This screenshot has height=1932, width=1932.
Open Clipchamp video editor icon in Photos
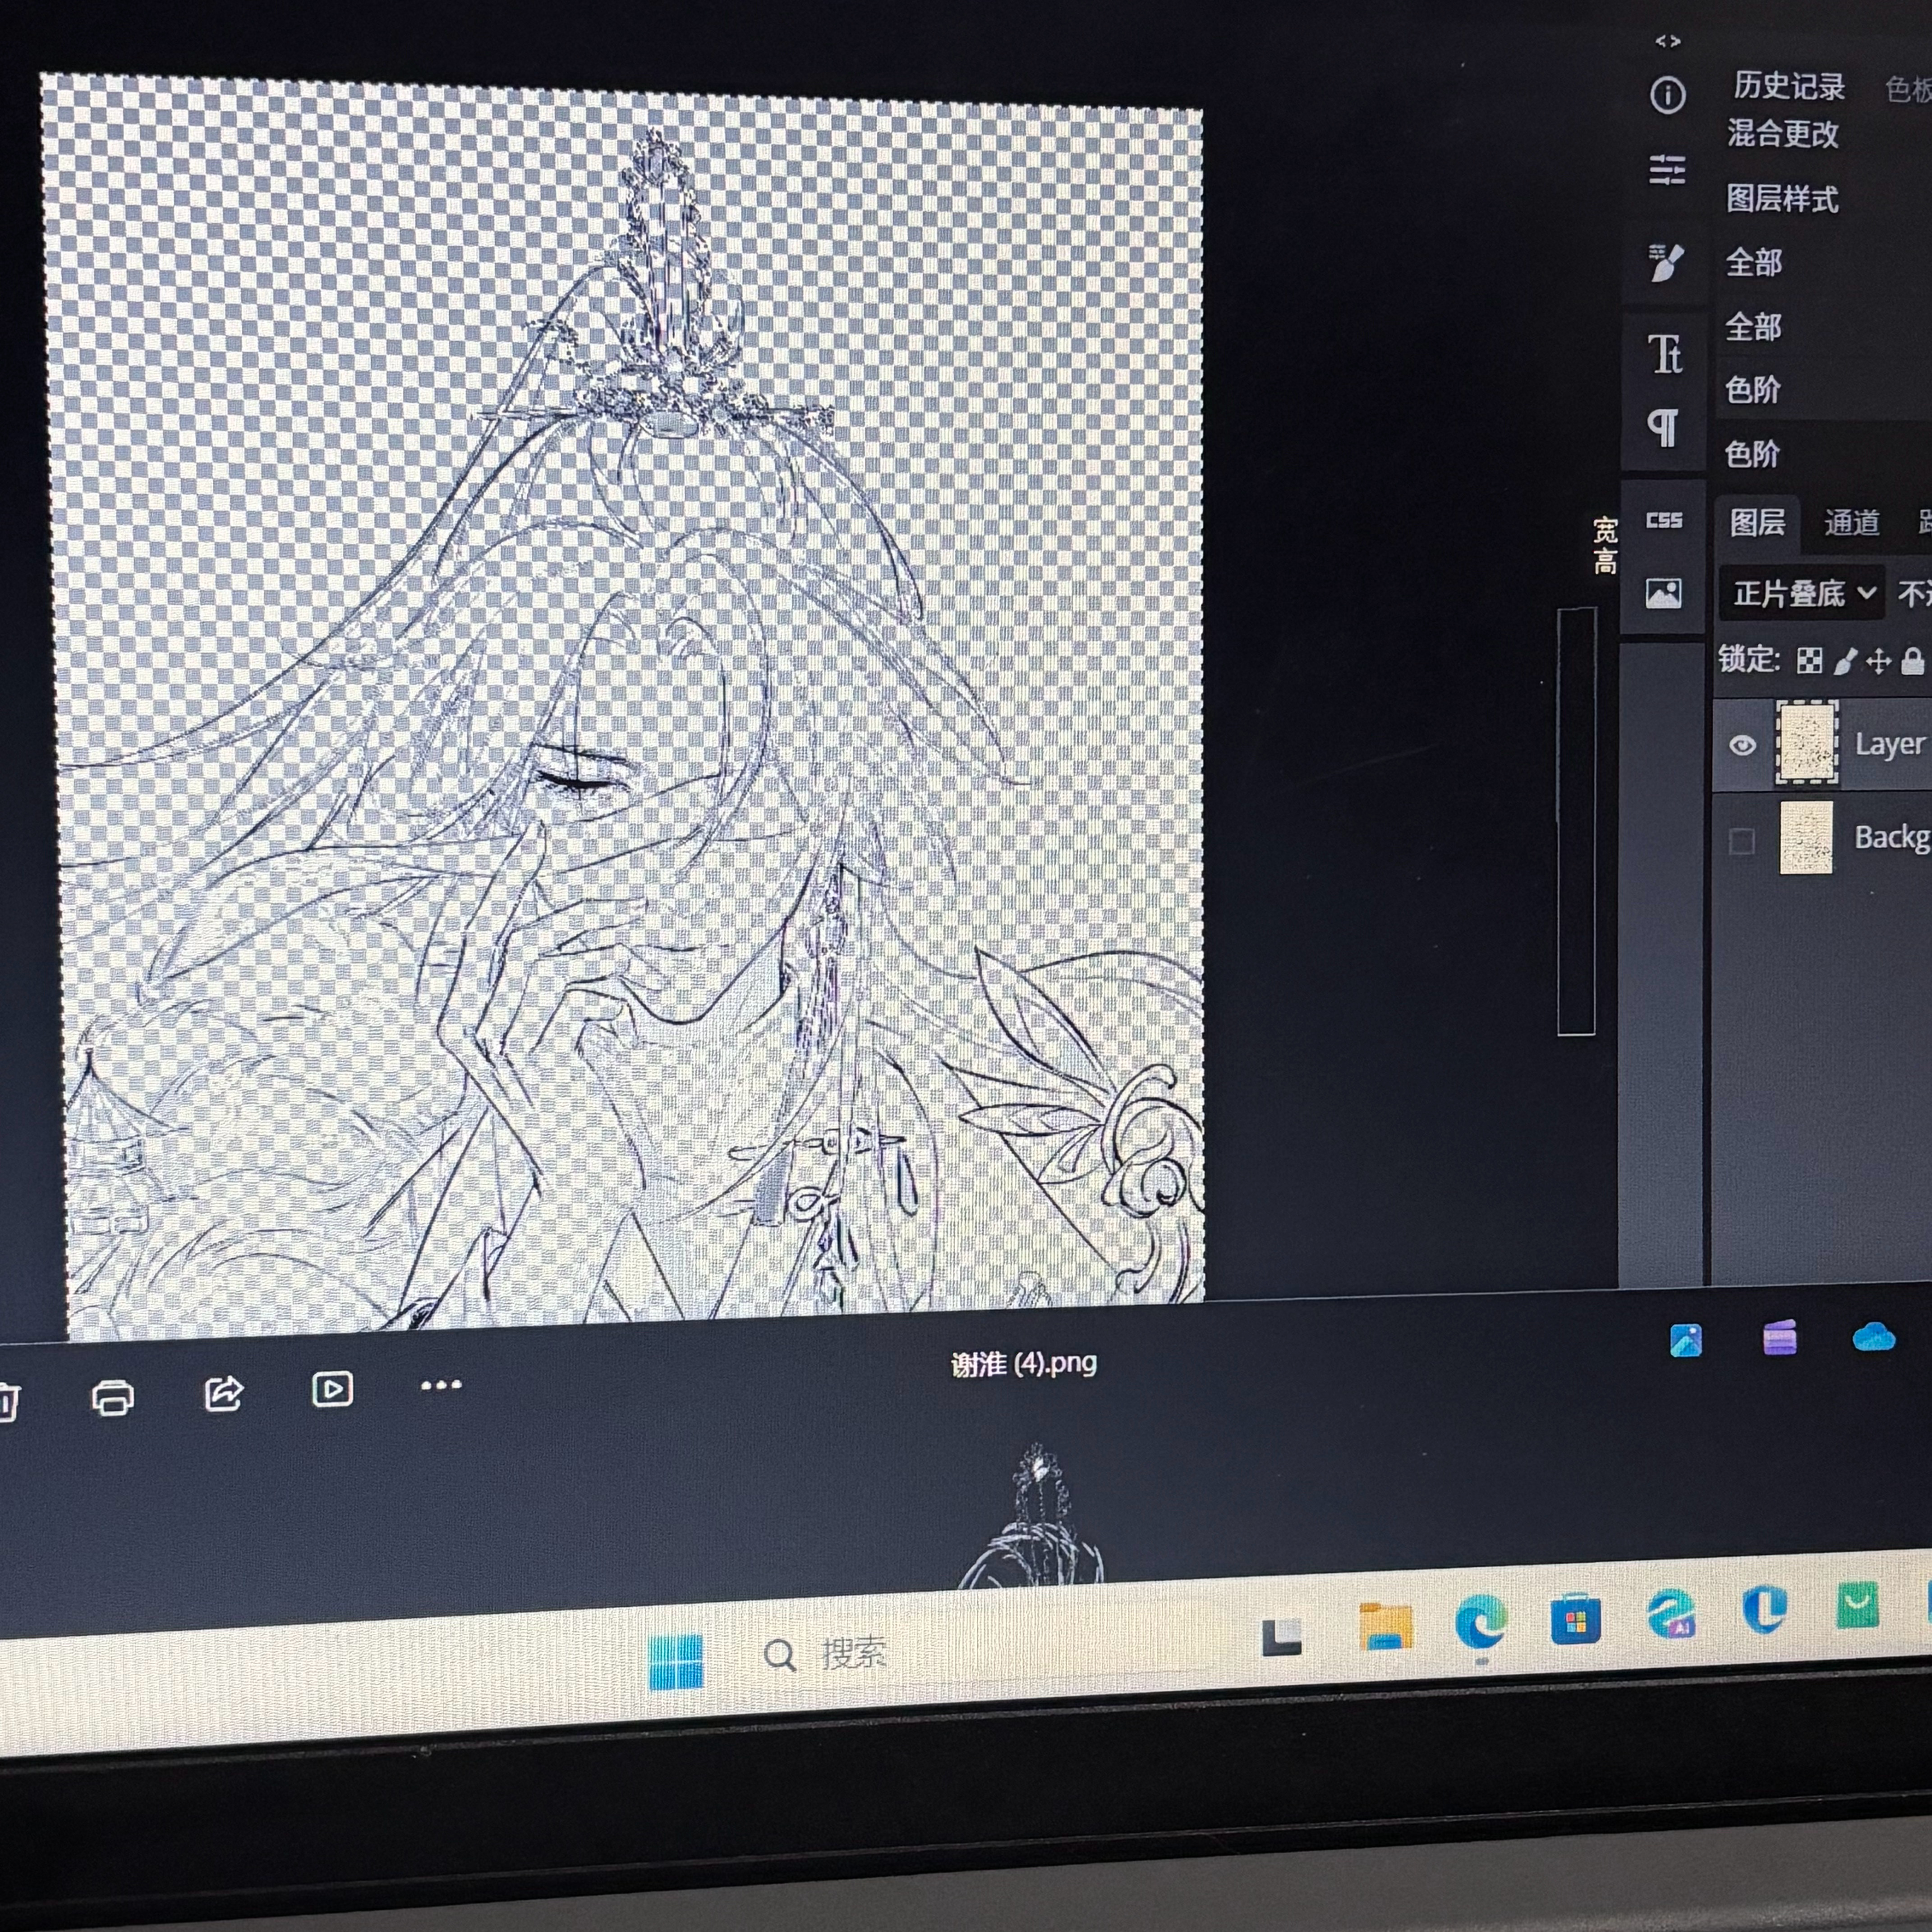click(1780, 1338)
